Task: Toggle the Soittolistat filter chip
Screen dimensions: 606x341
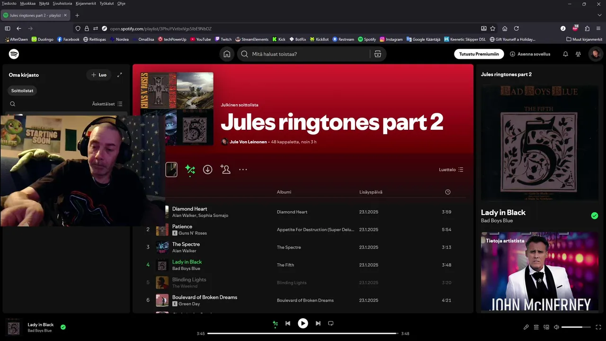Action: point(22,90)
